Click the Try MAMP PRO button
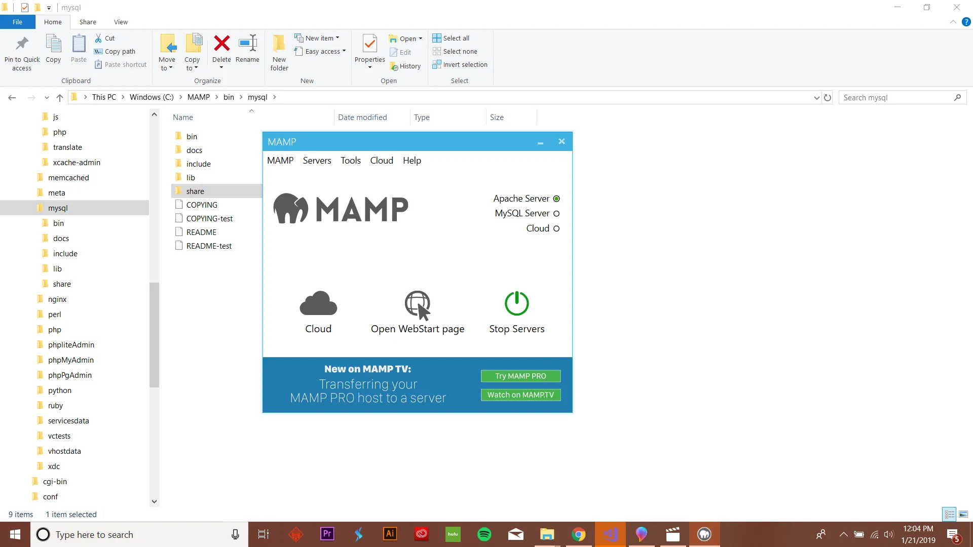Viewport: 973px width, 547px height. pos(520,376)
